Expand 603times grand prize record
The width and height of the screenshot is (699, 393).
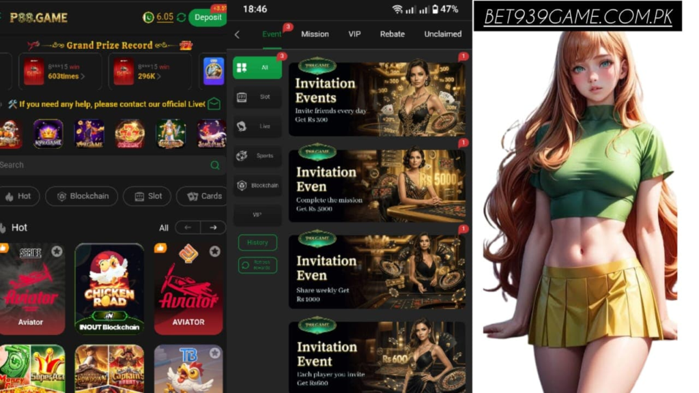click(66, 76)
